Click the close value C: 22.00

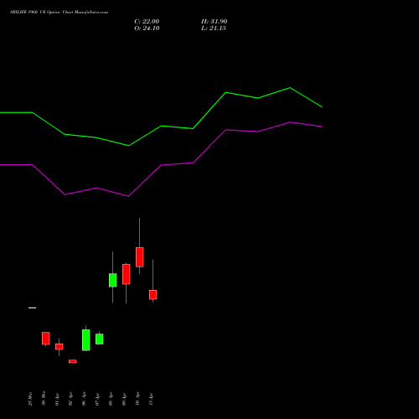147,22
